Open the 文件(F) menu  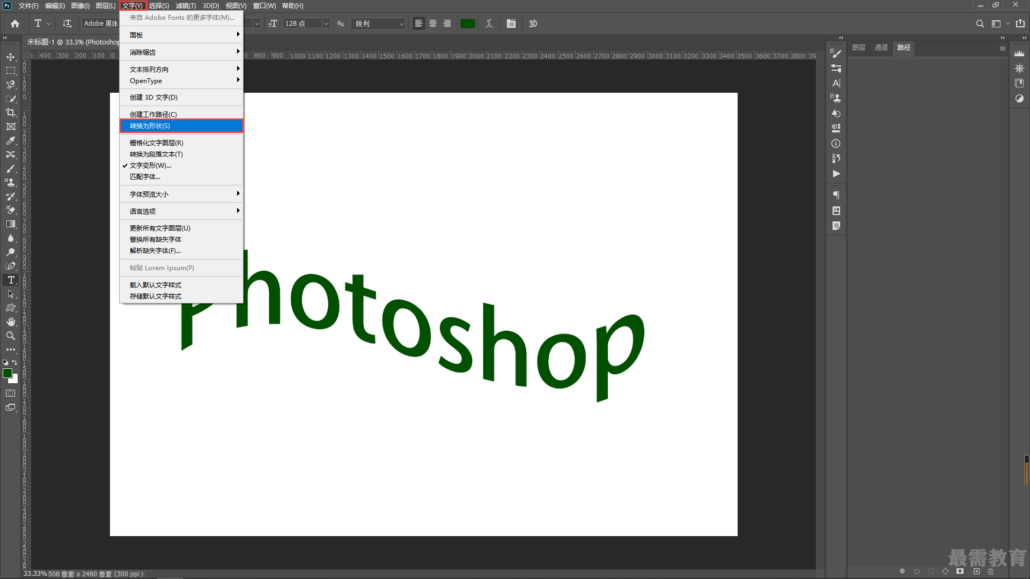pyautogui.click(x=28, y=6)
